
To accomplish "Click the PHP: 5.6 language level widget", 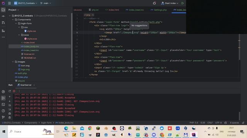I will [194, 123].
